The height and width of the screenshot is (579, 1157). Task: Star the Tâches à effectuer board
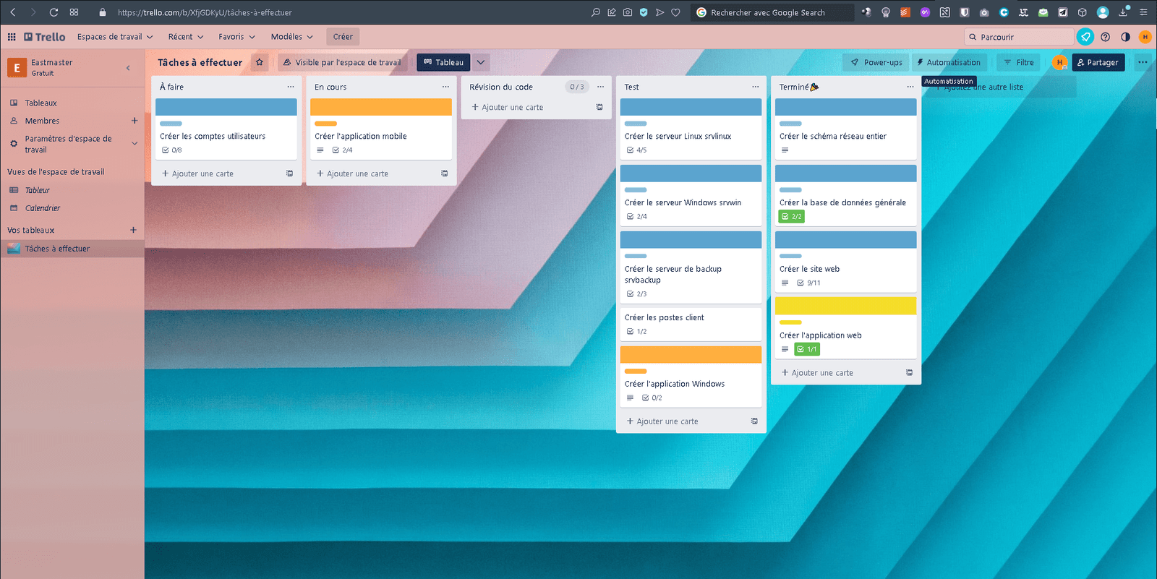pyautogui.click(x=260, y=62)
